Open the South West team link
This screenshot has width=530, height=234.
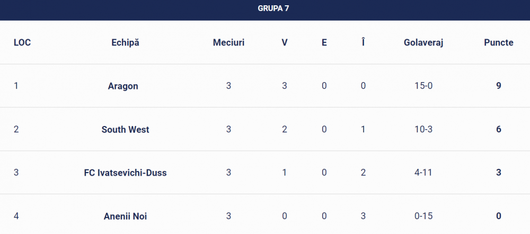[126, 129]
